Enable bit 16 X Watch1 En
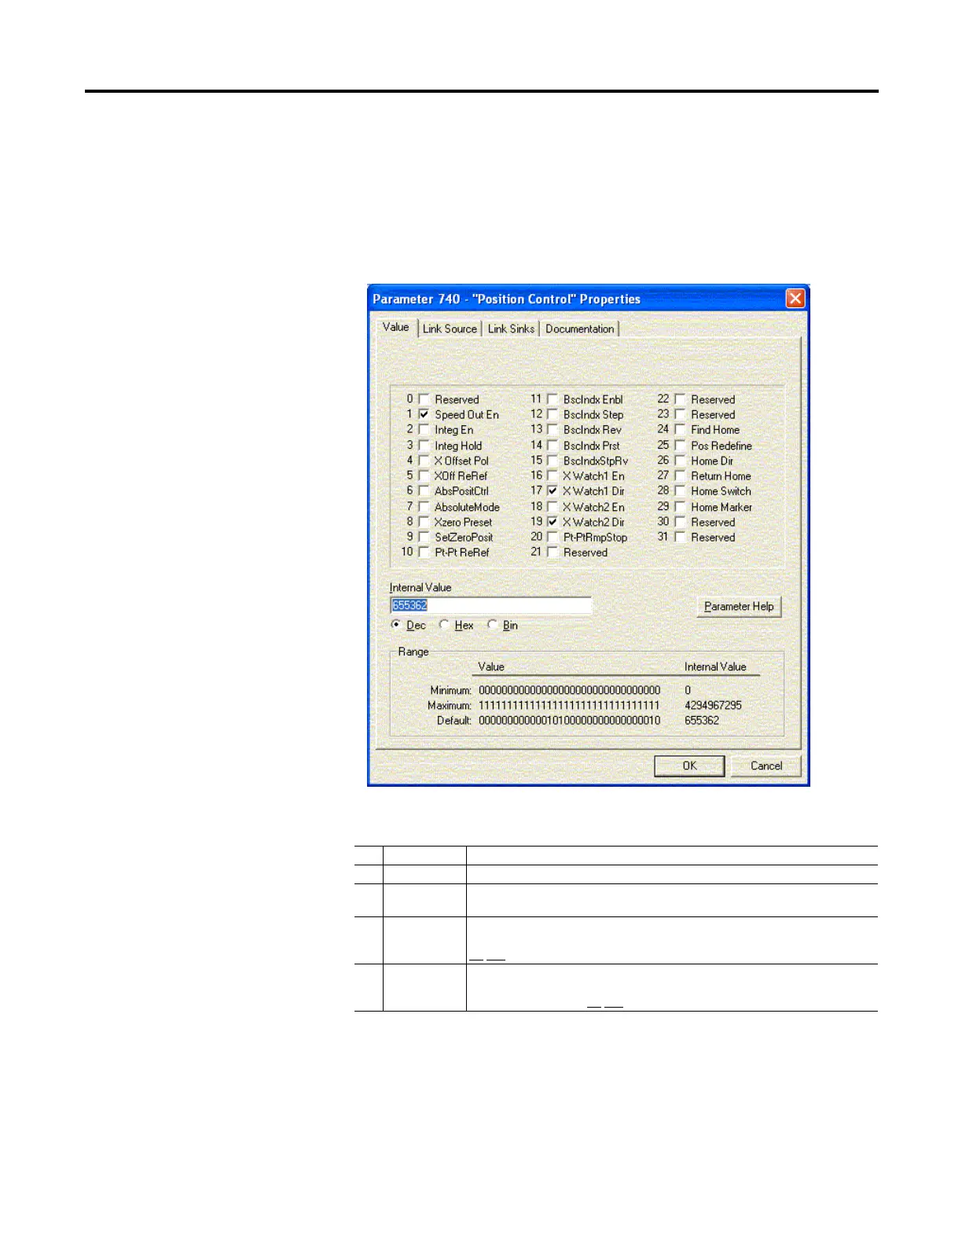 pyautogui.click(x=553, y=476)
